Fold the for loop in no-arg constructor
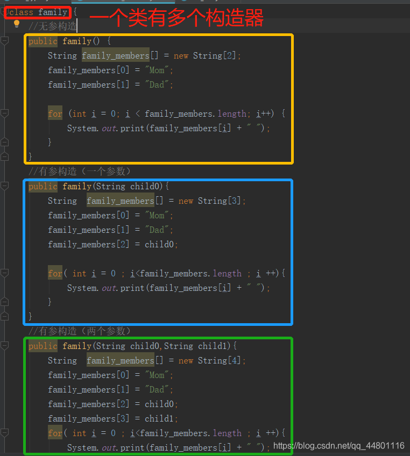Viewport: 410px width, 456px height. tap(4, 113)
